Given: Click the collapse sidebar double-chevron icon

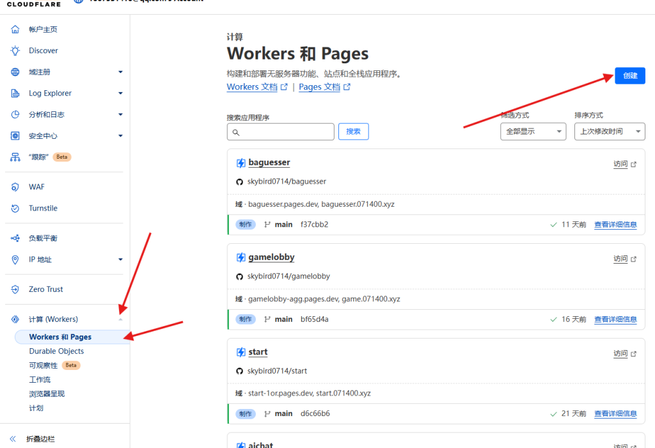Looking at the screenshot, I should 13,439.
